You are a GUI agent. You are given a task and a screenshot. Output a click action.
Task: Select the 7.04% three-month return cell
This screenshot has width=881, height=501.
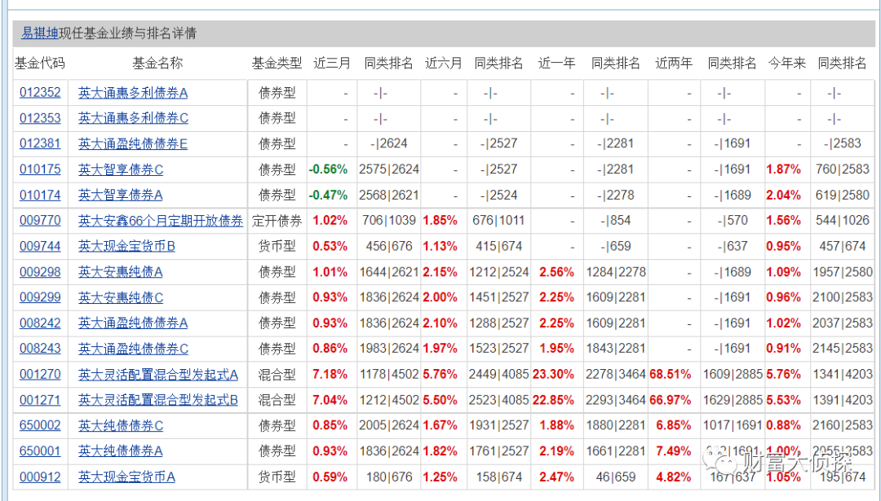click(330, 400)
